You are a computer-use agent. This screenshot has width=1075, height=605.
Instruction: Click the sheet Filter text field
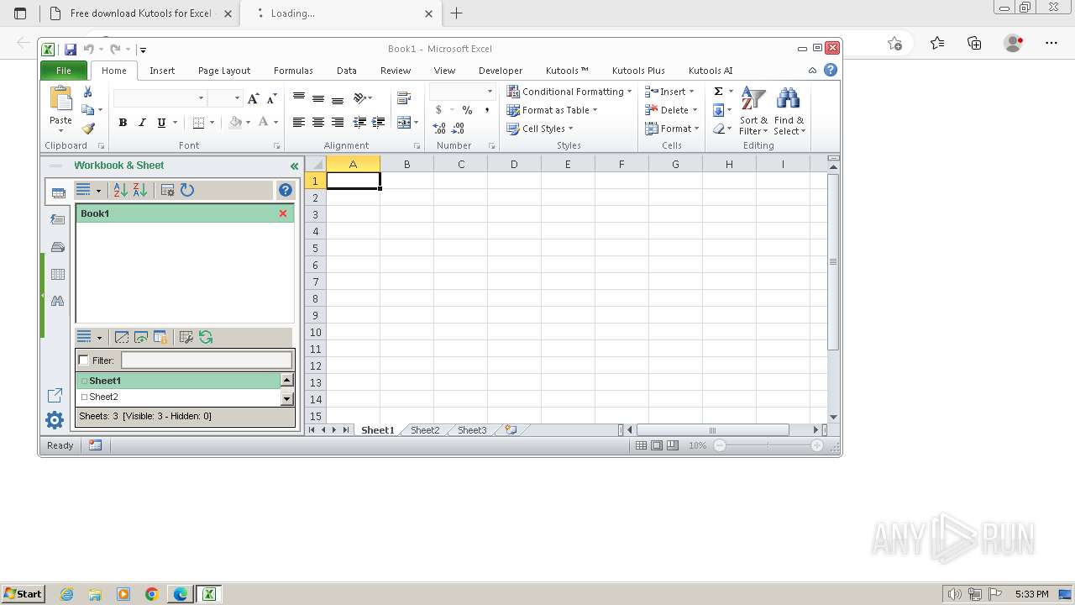coord(207,360)
